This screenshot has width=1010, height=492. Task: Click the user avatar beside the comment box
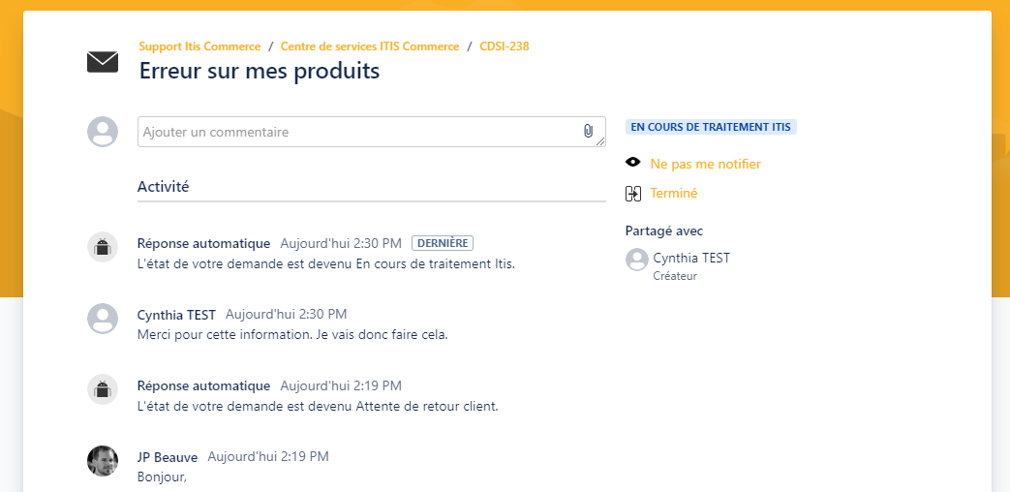coord(103,132)
